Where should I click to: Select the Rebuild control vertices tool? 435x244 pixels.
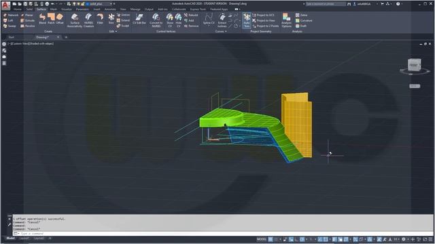[191, 15]
